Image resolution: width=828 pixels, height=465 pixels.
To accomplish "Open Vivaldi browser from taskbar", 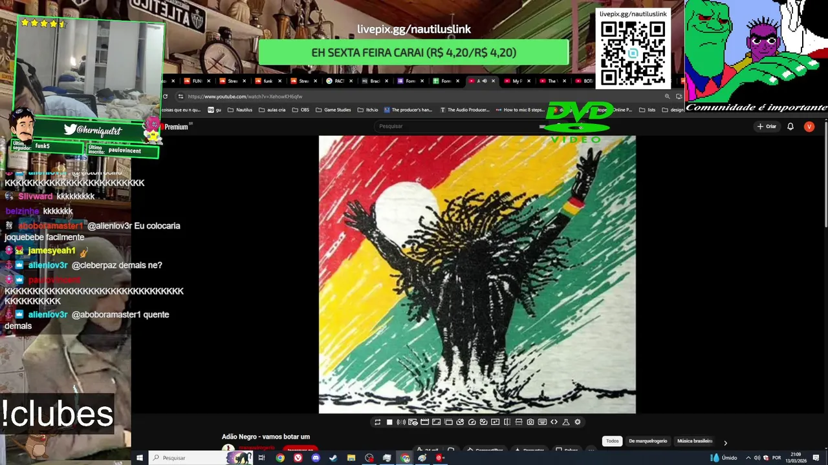I will (x=298, y=458).
